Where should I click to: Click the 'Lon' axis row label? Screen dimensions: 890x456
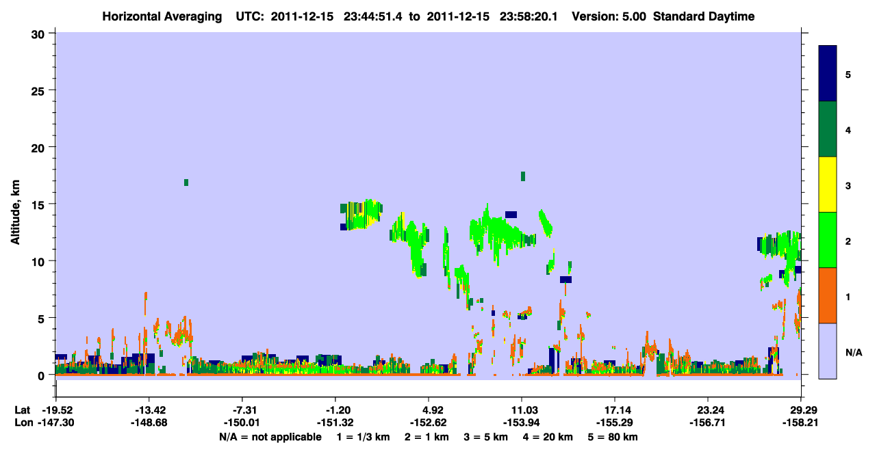23,423
